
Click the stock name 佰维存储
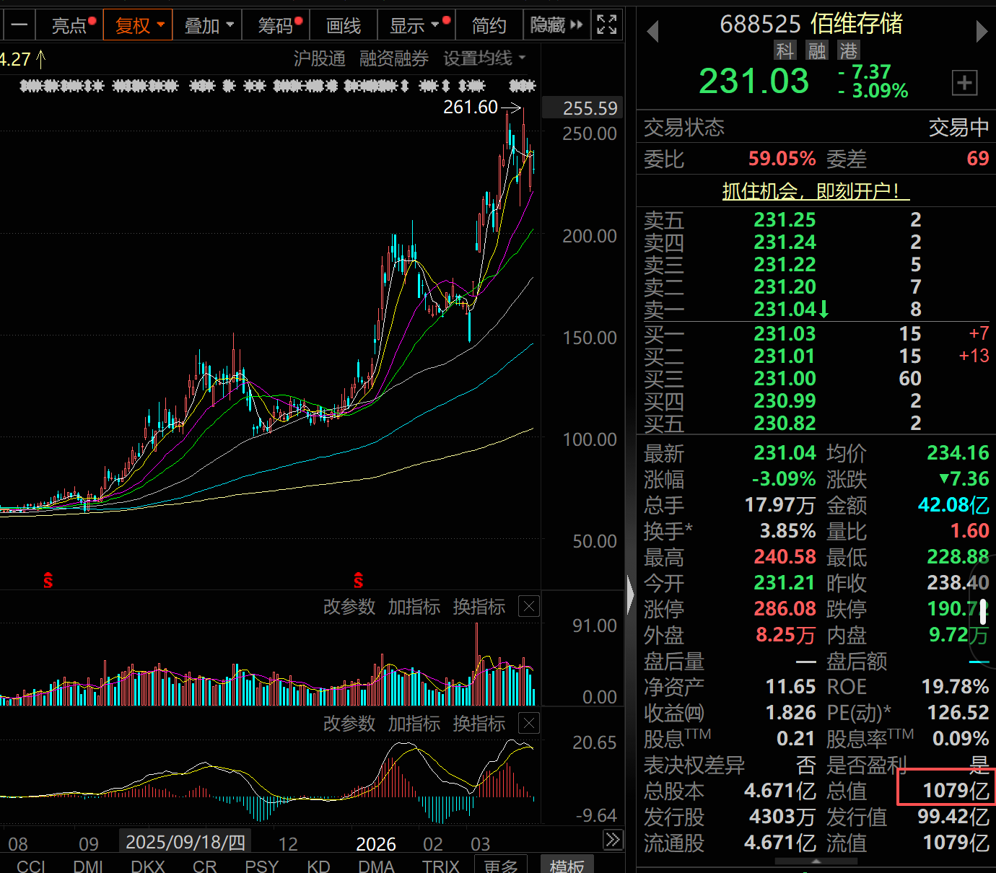click(x=857, y=24)
